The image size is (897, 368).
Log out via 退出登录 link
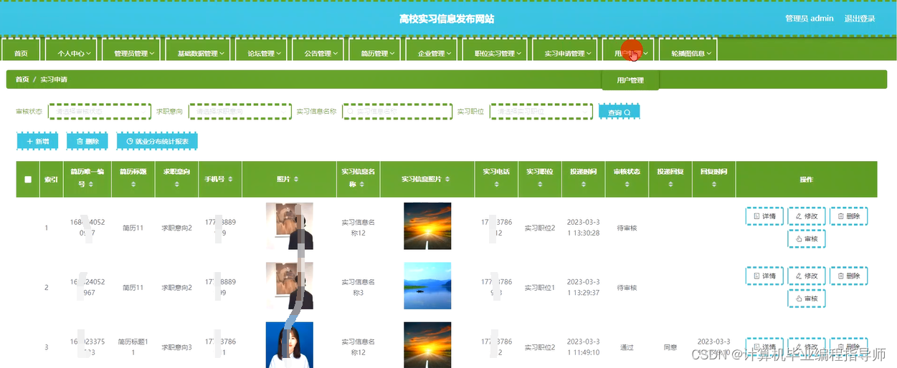pos(860,19)
